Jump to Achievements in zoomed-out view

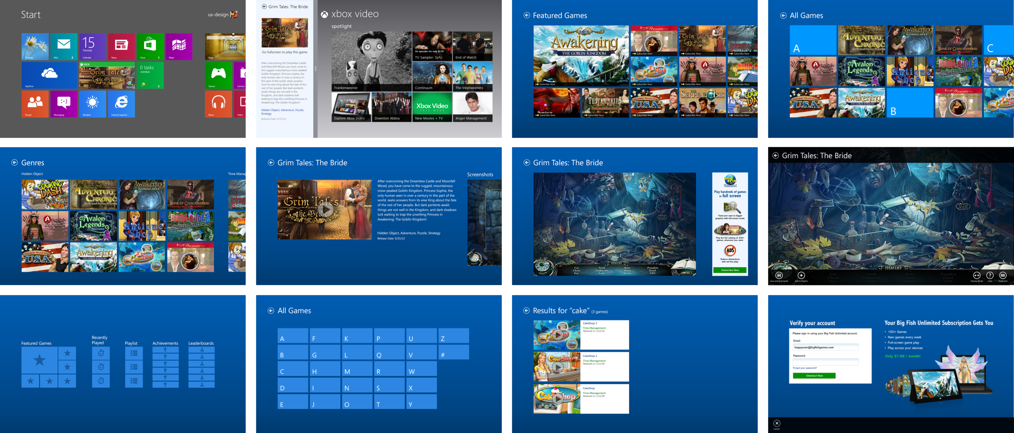click(x=165, y=367)
